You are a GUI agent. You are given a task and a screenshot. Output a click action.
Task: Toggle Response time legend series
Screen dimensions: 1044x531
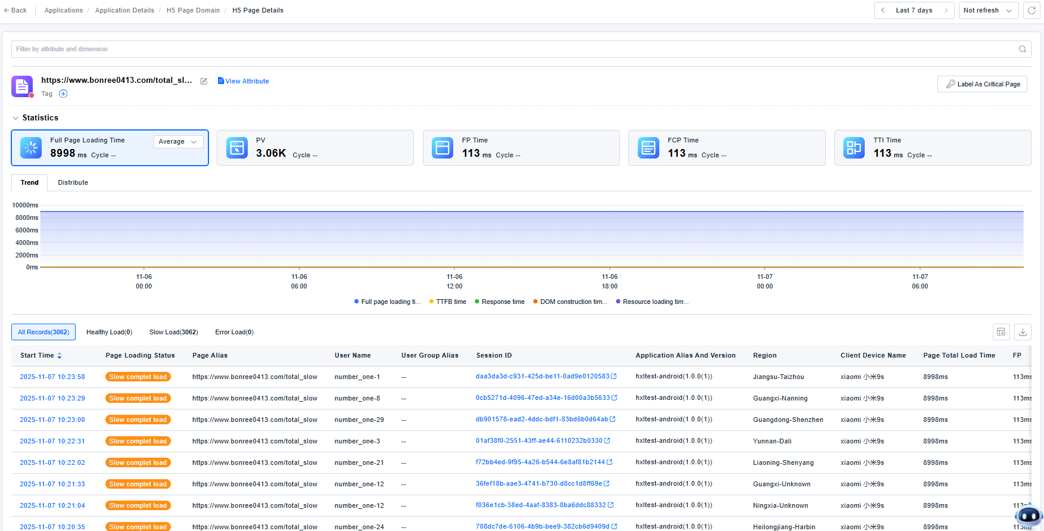(x=500, y=302)
